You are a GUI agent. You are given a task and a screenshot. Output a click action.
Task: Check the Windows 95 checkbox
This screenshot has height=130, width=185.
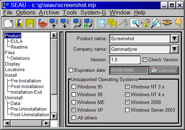point(74,87)
